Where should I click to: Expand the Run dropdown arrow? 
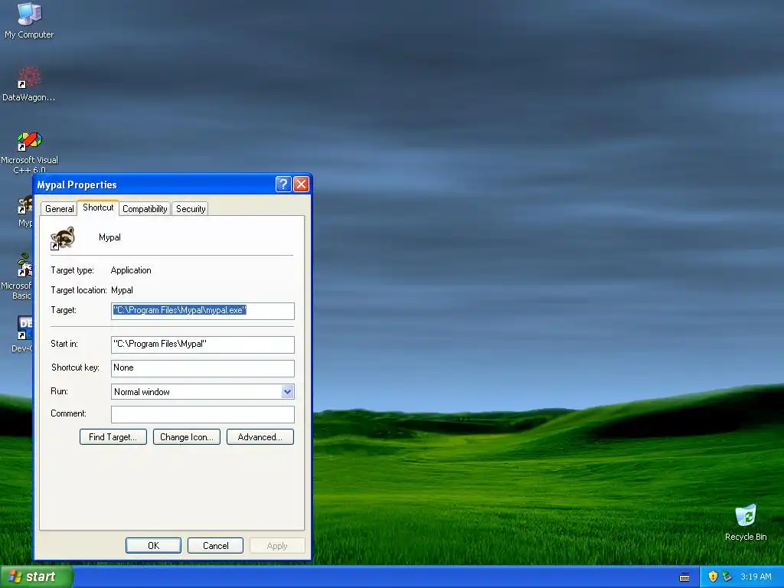(287, 391)
